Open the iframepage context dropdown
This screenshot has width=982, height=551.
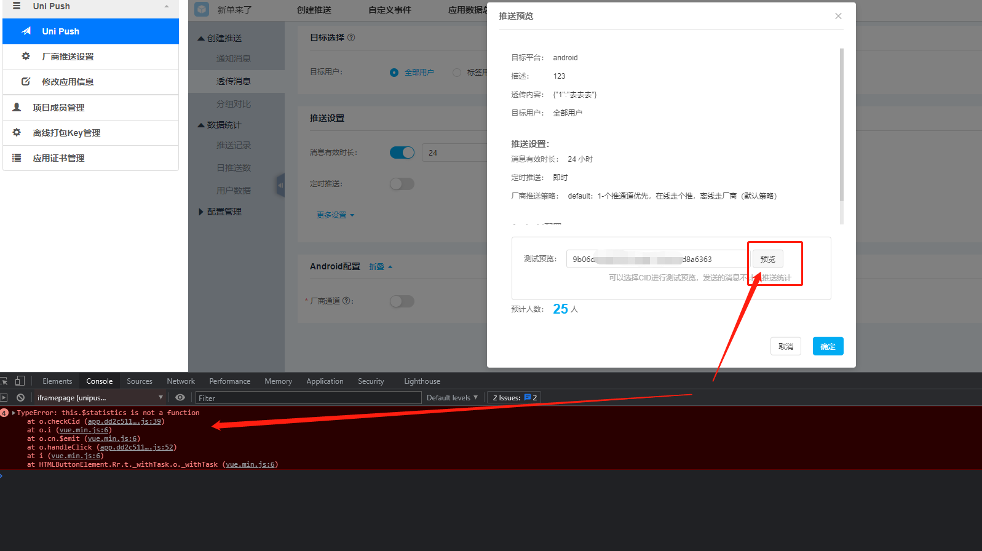point(100,398)
